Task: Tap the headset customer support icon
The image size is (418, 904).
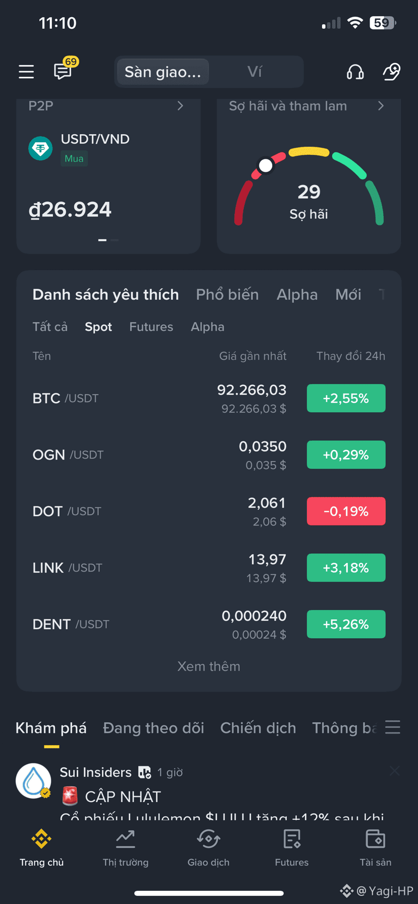Action: coord(355,72)
